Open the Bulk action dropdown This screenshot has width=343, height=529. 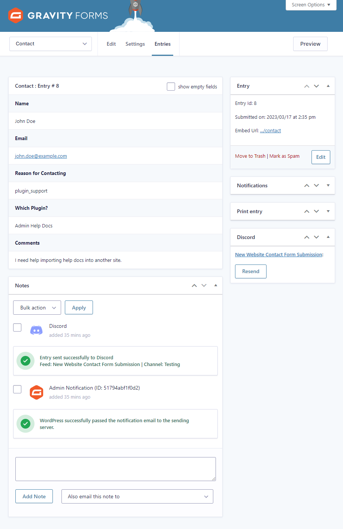(x=37, y=307)
